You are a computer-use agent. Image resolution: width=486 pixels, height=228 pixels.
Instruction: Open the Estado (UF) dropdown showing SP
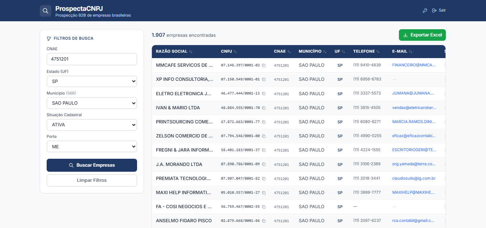(x=92, y=81)
